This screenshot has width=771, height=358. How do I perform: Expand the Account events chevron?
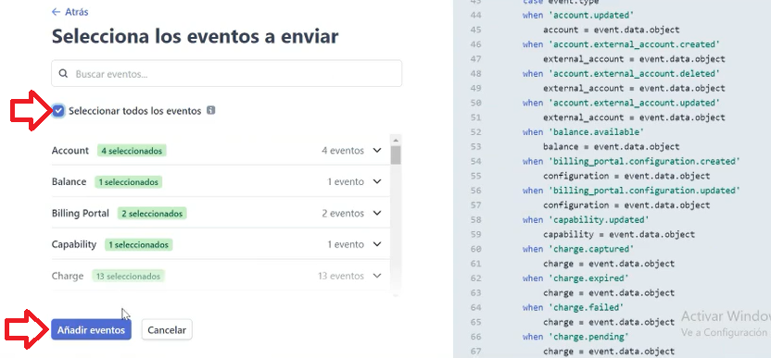click(x=377, y=150)
